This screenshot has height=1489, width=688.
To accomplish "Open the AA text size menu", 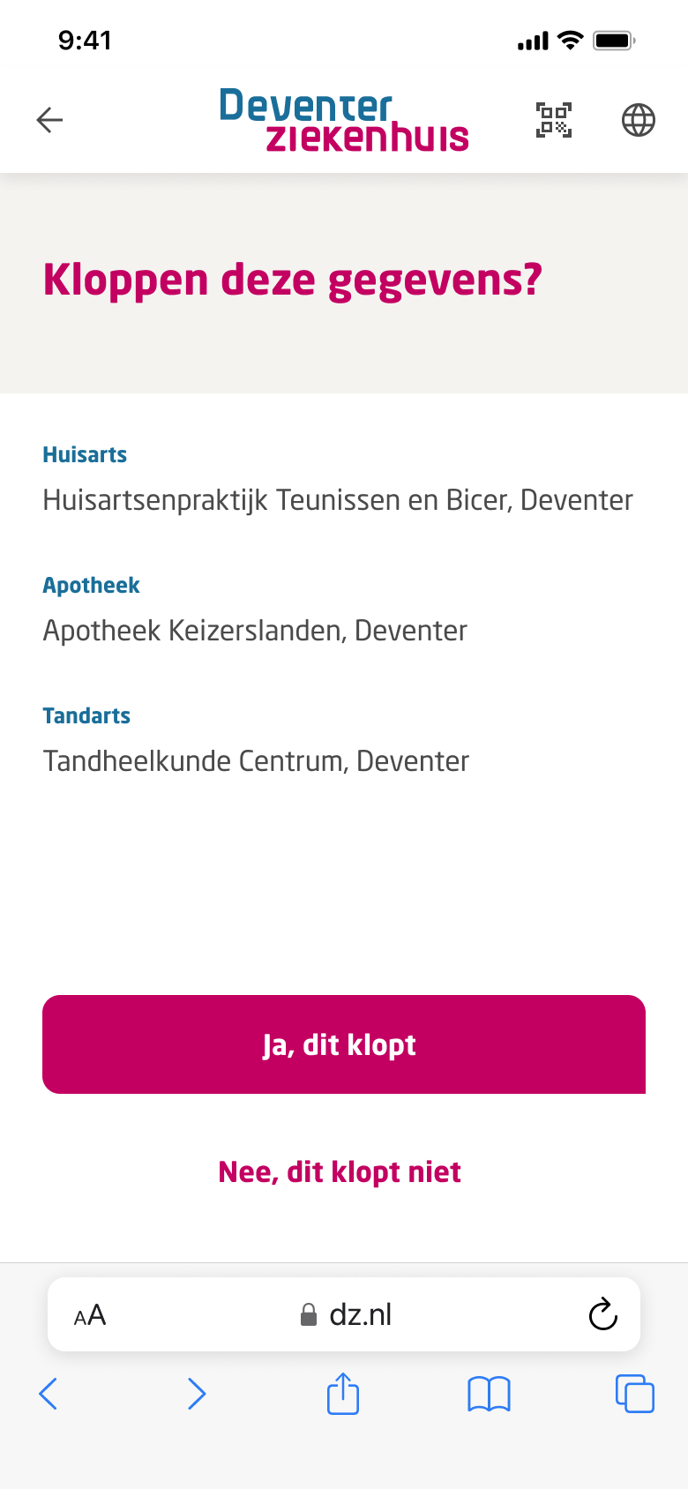I will coord(90,1315).
